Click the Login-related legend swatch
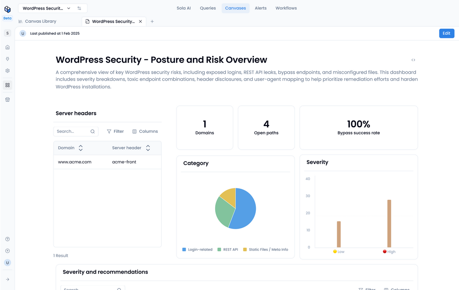 184,250
